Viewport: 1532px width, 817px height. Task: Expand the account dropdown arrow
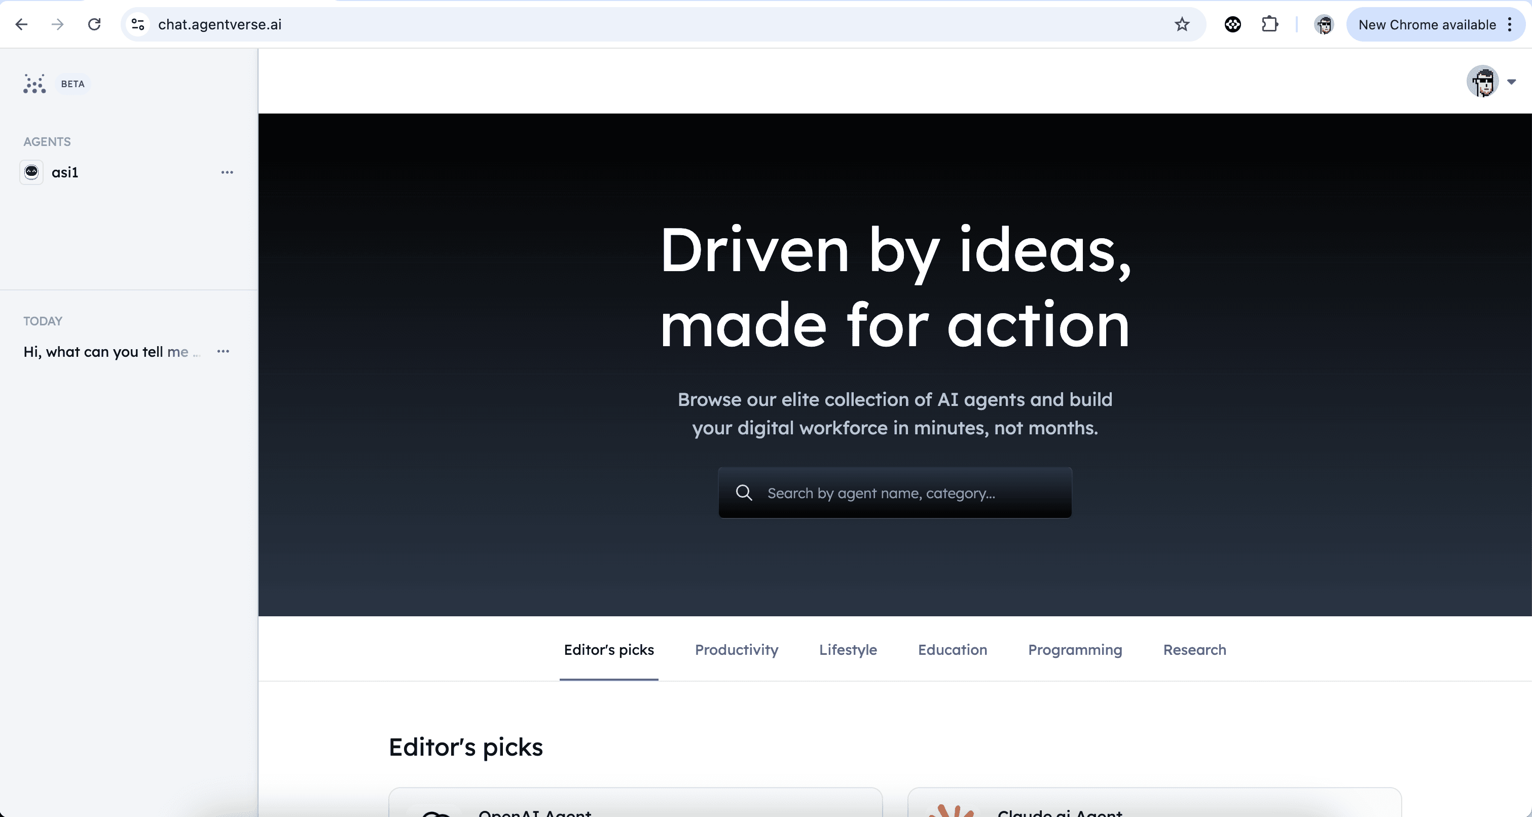coord(1511,82)
